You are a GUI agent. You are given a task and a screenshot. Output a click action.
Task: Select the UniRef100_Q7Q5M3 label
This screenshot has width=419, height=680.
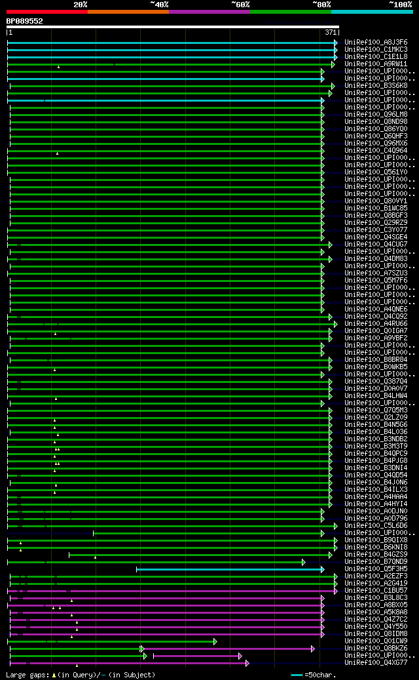pos(376,410)
